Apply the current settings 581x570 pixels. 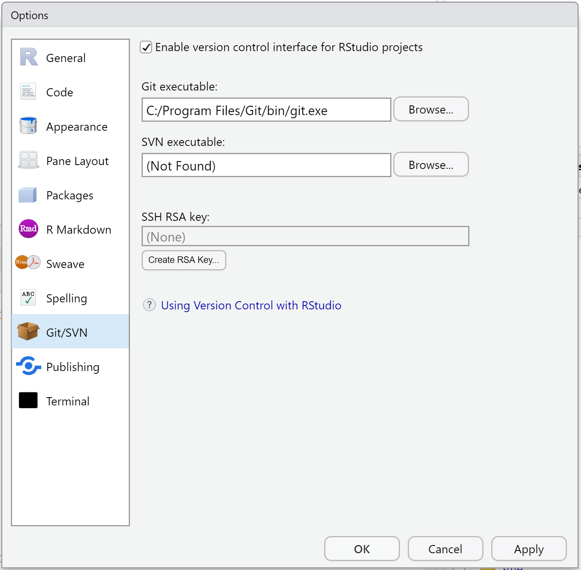pos(529,549)
